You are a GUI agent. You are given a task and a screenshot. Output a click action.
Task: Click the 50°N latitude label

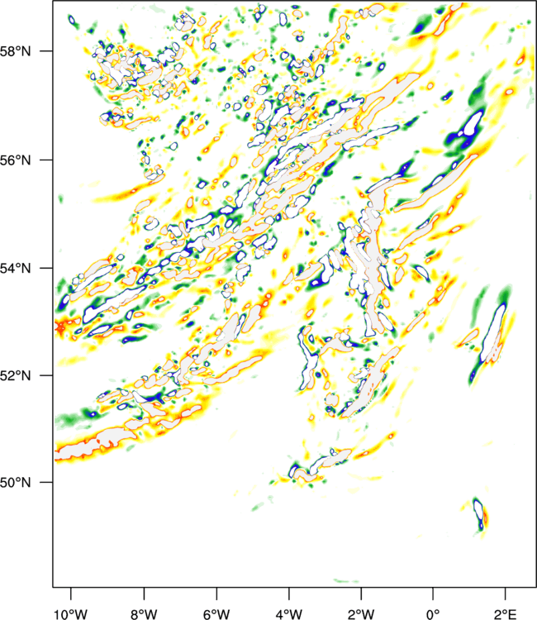pyautogui.click(x=16, y=483)
